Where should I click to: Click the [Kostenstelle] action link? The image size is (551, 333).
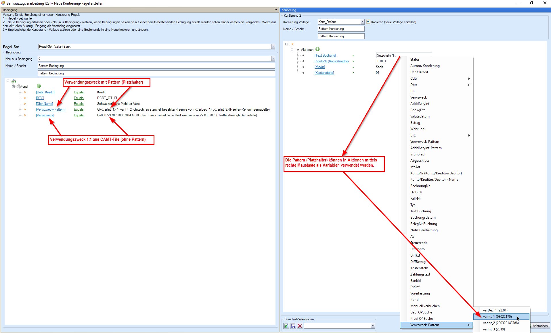(x=324, y=73)
